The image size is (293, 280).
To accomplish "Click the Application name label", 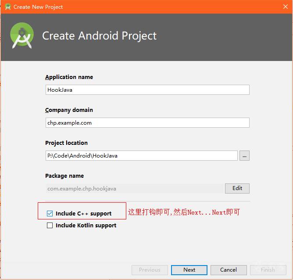I will coord(69,77).
